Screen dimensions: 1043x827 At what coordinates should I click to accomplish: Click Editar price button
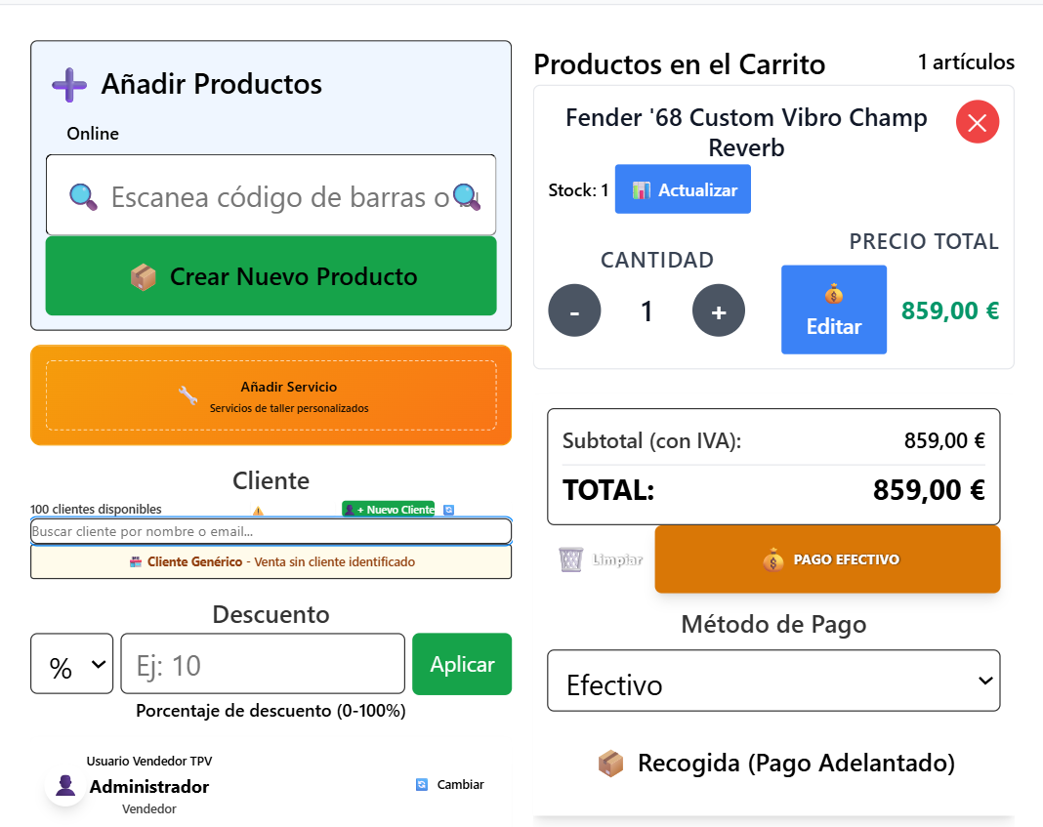[833, 310]
